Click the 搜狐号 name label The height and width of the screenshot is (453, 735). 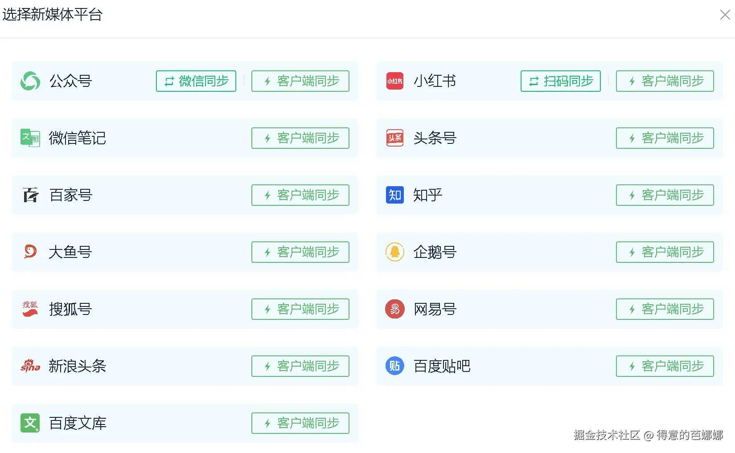70,309
